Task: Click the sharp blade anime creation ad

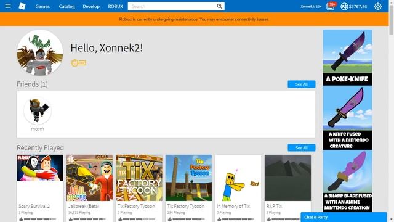Action: pos(347,181)
